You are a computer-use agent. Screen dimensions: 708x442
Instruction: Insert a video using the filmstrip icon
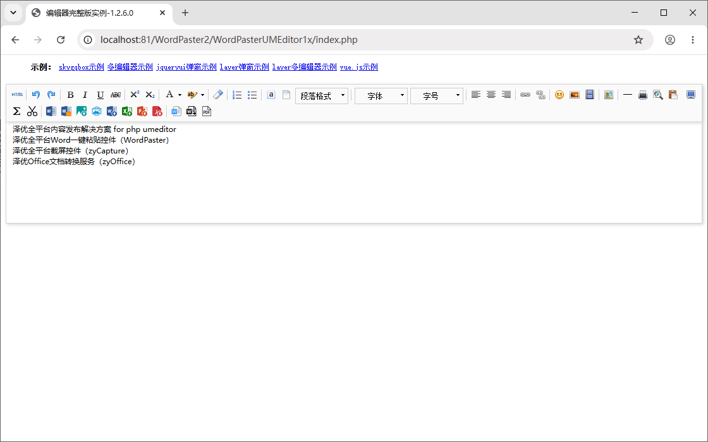click(590, 95)
